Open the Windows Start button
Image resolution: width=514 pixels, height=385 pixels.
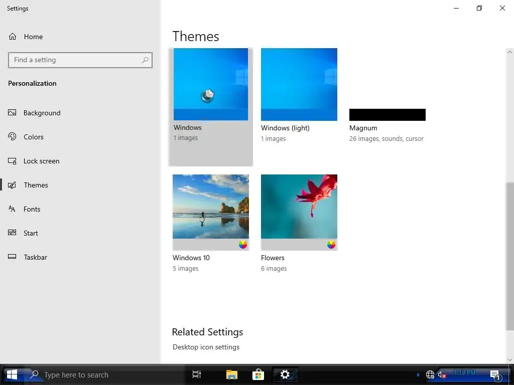(x=12, y=374)
